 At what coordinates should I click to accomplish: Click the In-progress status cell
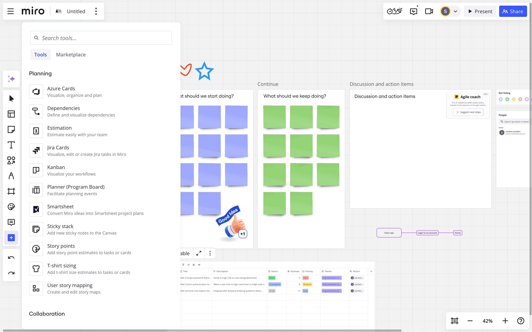[275, 284]
